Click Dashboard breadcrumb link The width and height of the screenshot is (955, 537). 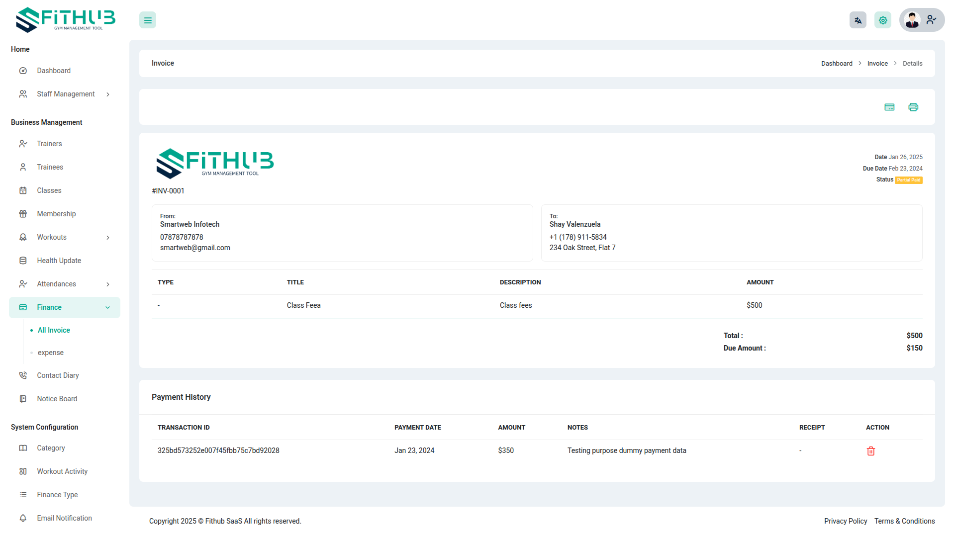pos(836,64)
